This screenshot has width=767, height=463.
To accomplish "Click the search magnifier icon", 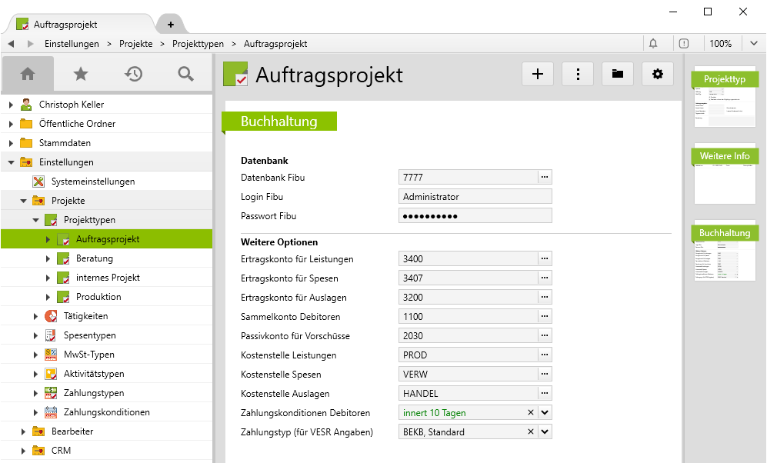I will (x=185, y=74).
